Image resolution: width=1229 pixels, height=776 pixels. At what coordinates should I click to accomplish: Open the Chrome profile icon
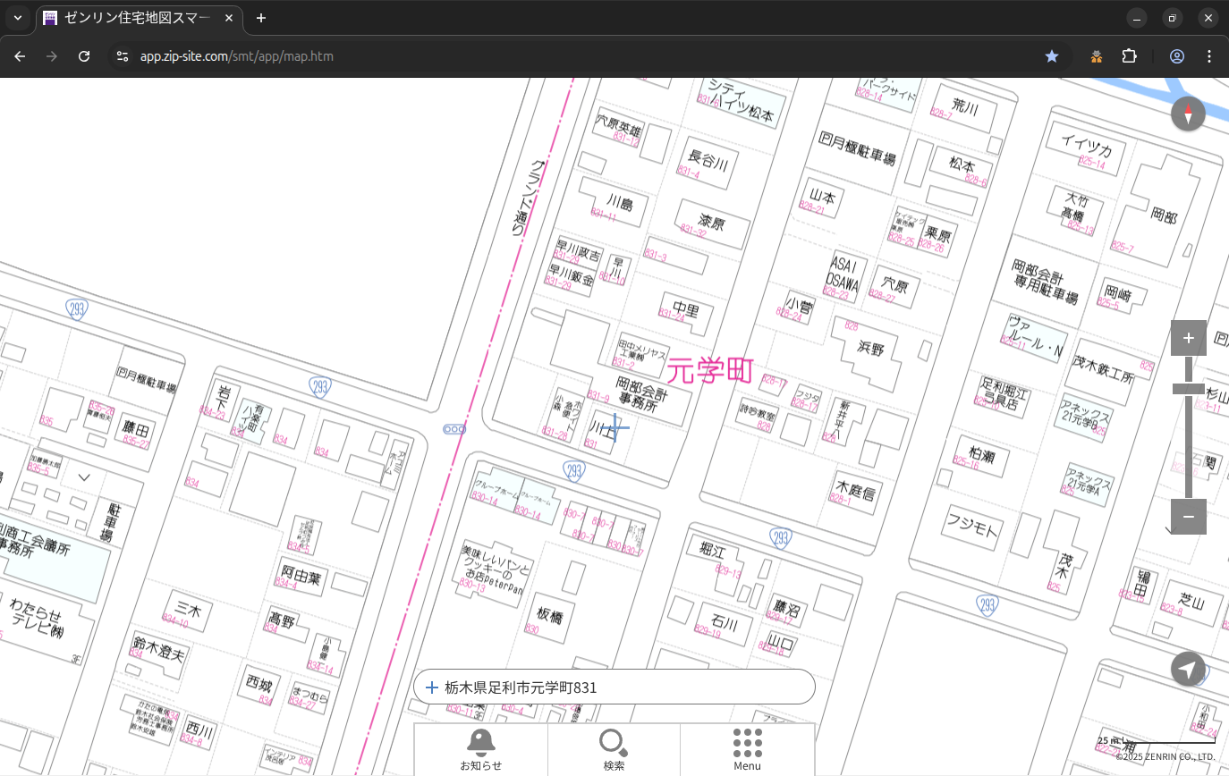click(x=1176, y=56)
